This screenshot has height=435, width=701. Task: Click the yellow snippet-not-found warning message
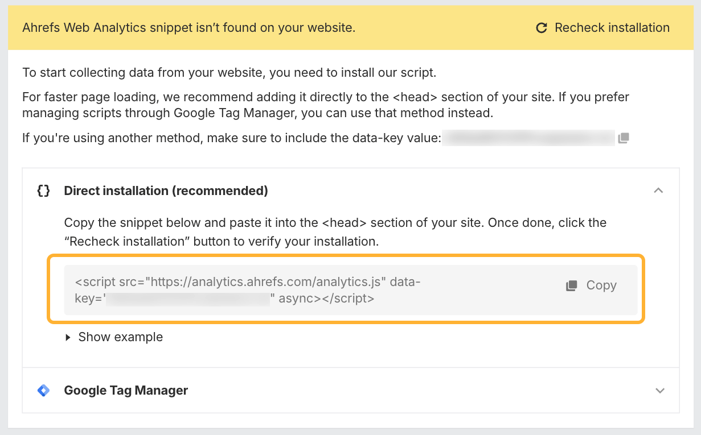pyautogui.click(x=188, y=28)
